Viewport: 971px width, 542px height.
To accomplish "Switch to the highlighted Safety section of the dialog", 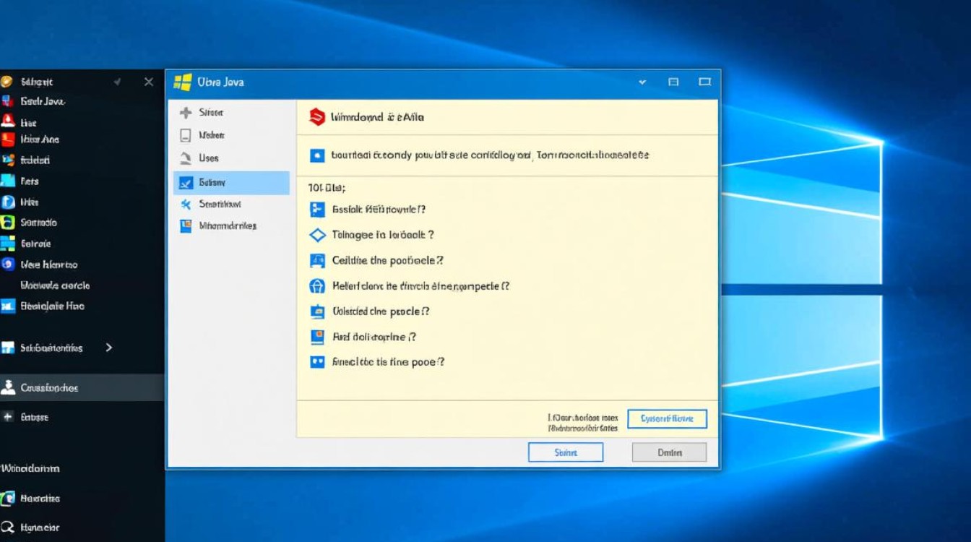I will [231, 182].
